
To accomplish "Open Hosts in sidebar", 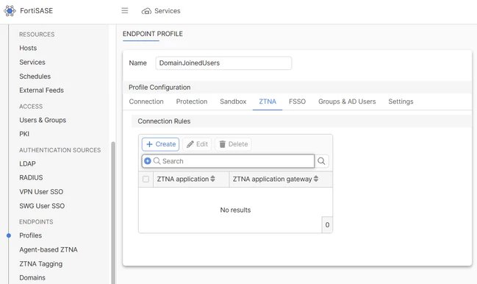I will point(28,48).
